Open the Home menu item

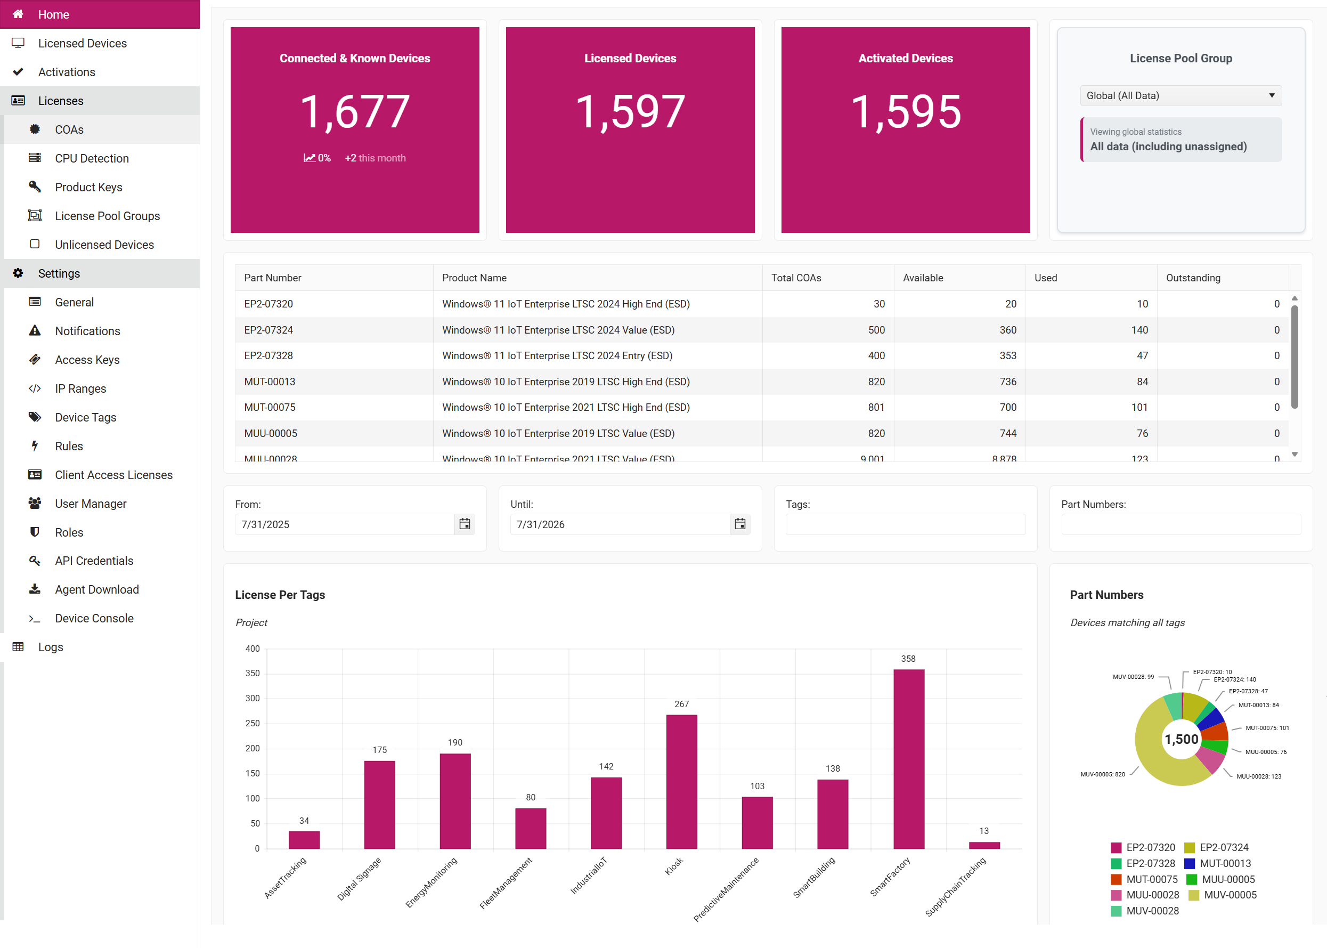[x=100, y=14]
